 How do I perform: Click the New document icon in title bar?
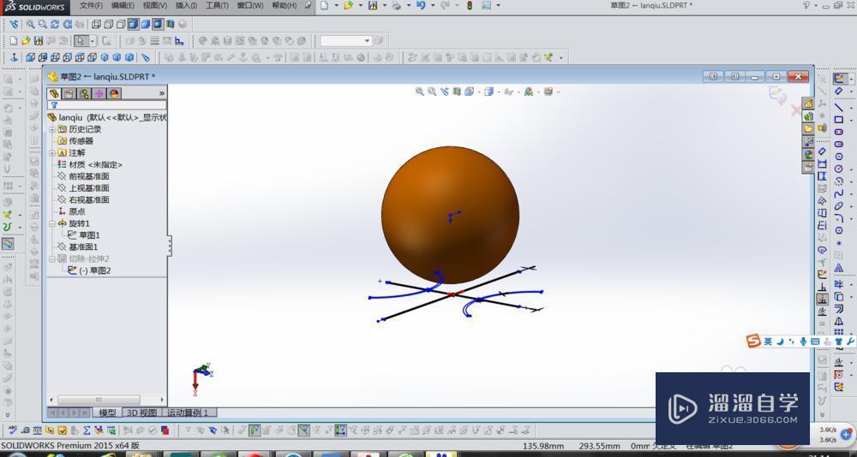[325, 5]
